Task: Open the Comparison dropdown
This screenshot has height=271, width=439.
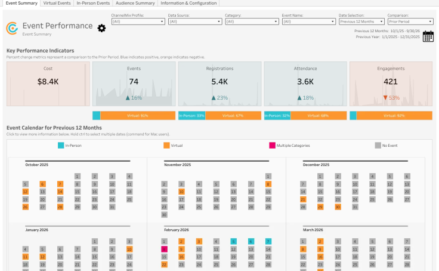Action: point(410,21)
